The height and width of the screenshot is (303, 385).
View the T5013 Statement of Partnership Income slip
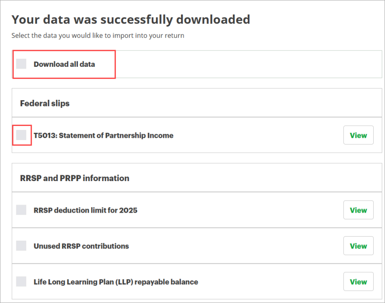click(358, 135)
